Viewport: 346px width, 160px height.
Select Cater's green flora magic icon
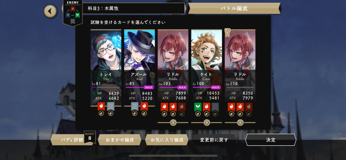click(198, 107)
